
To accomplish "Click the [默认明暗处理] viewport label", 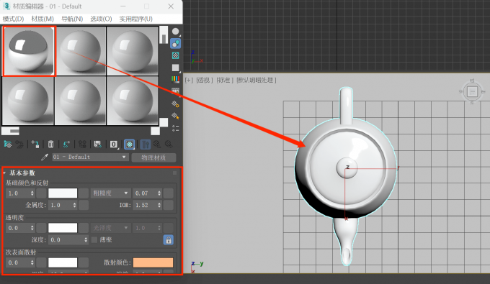I will (x=257, y=80).
